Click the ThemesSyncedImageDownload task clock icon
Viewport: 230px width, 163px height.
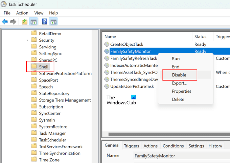pos(107,79)
